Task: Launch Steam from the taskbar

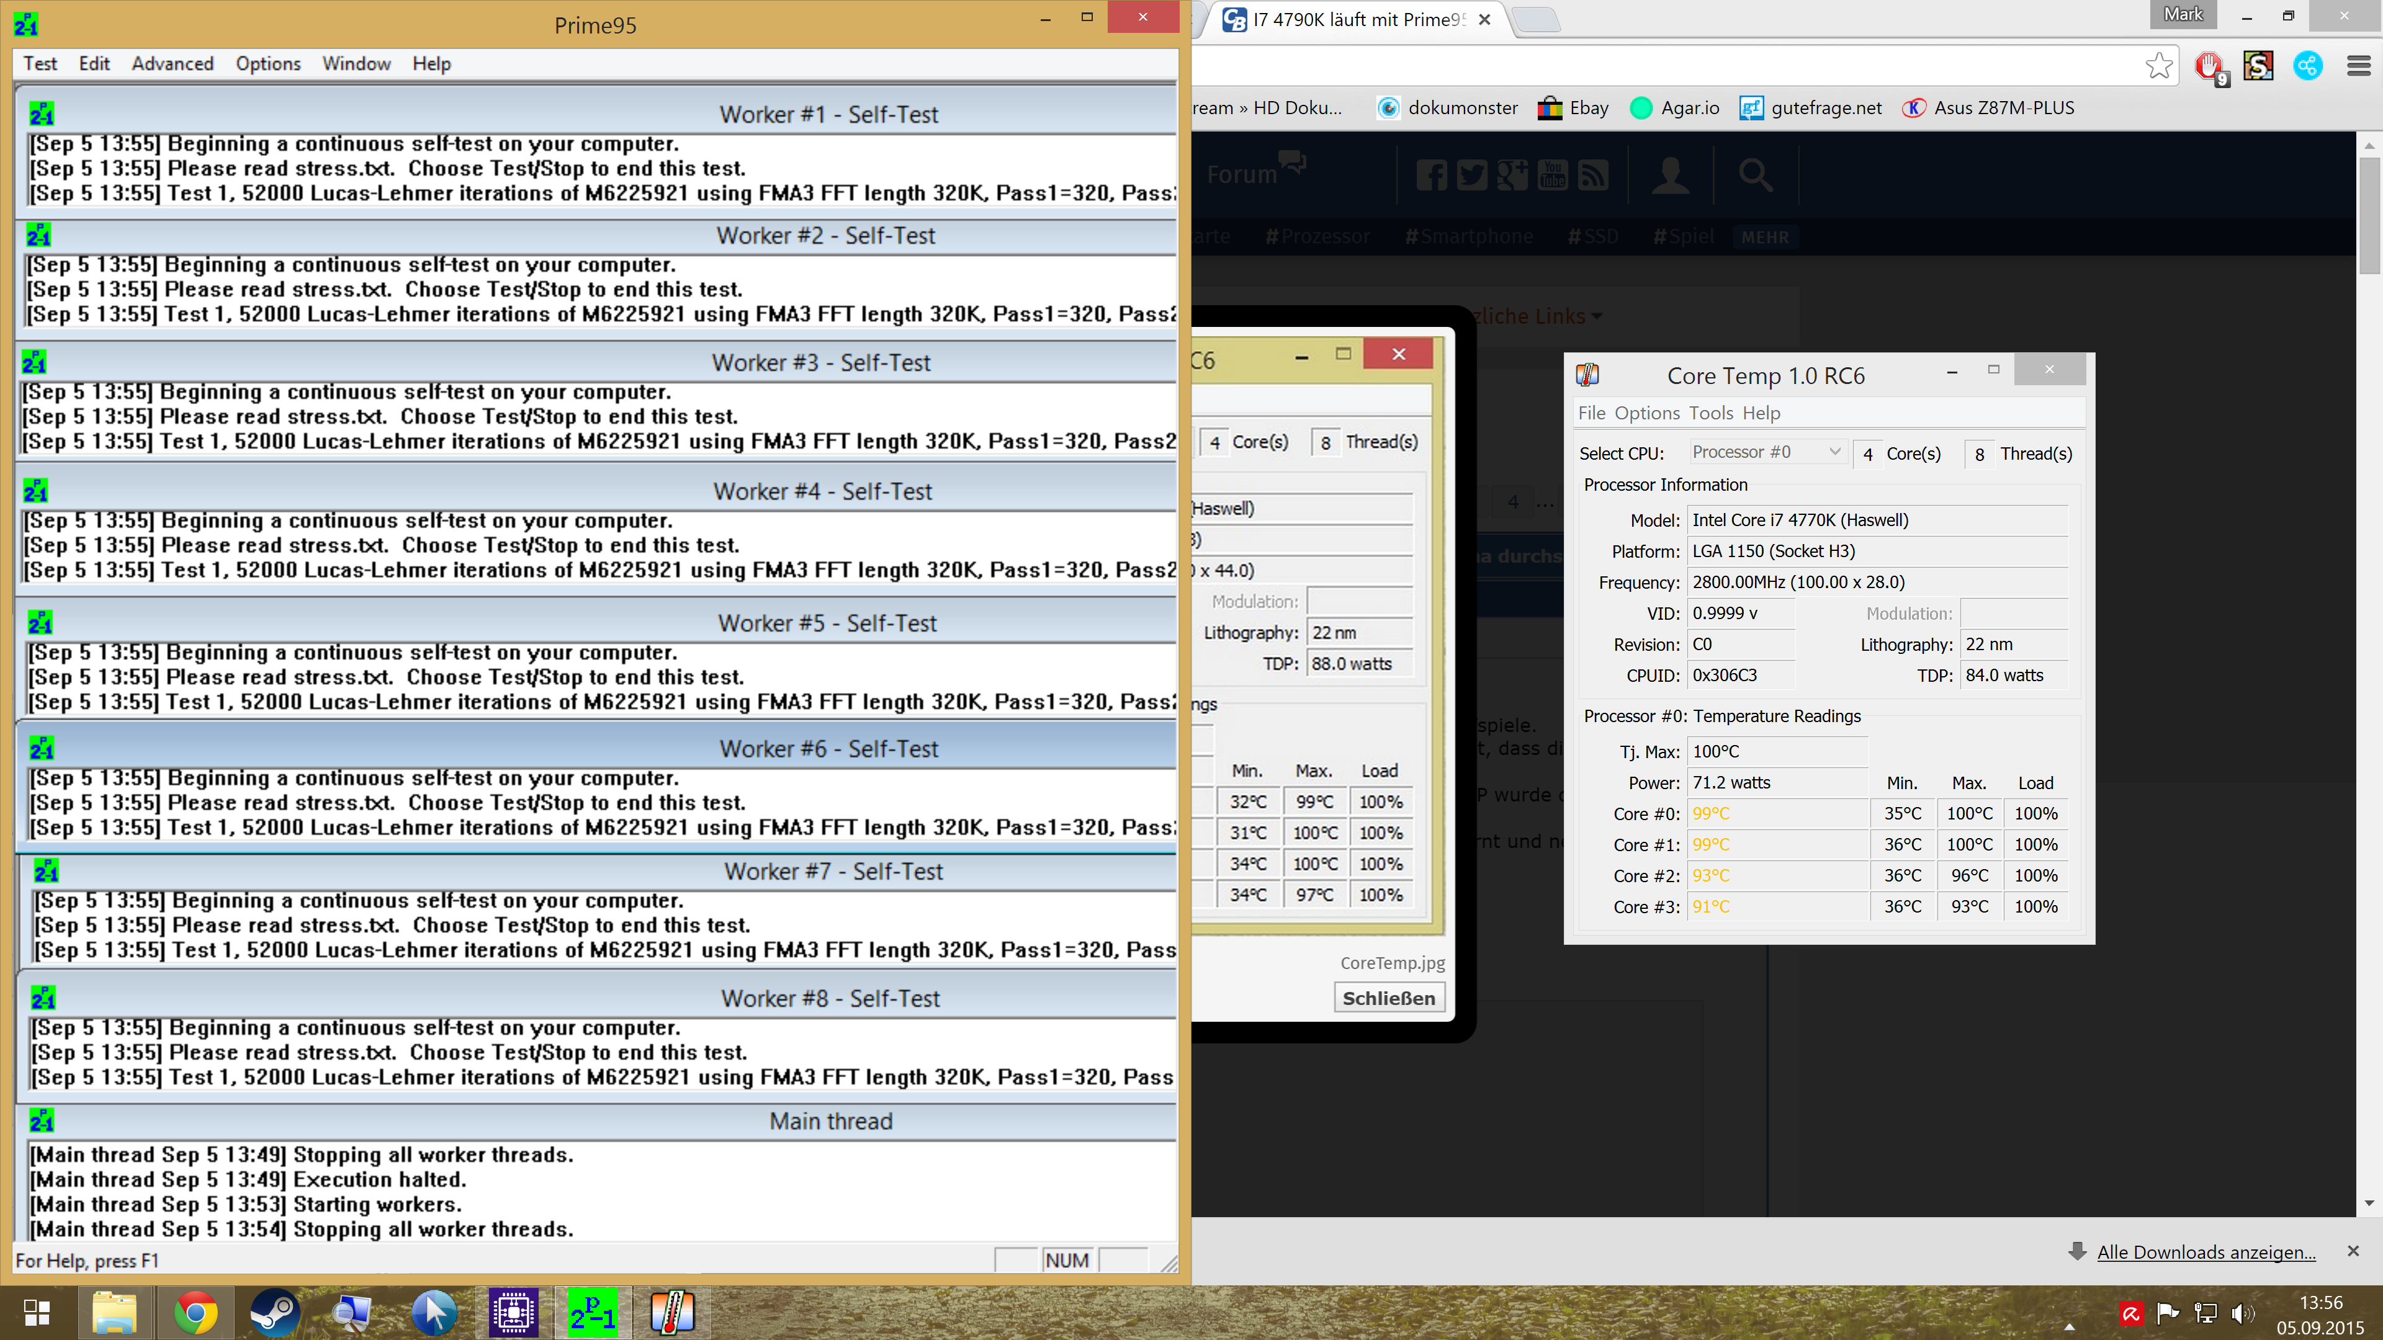Action: [x=275, y=1312]
